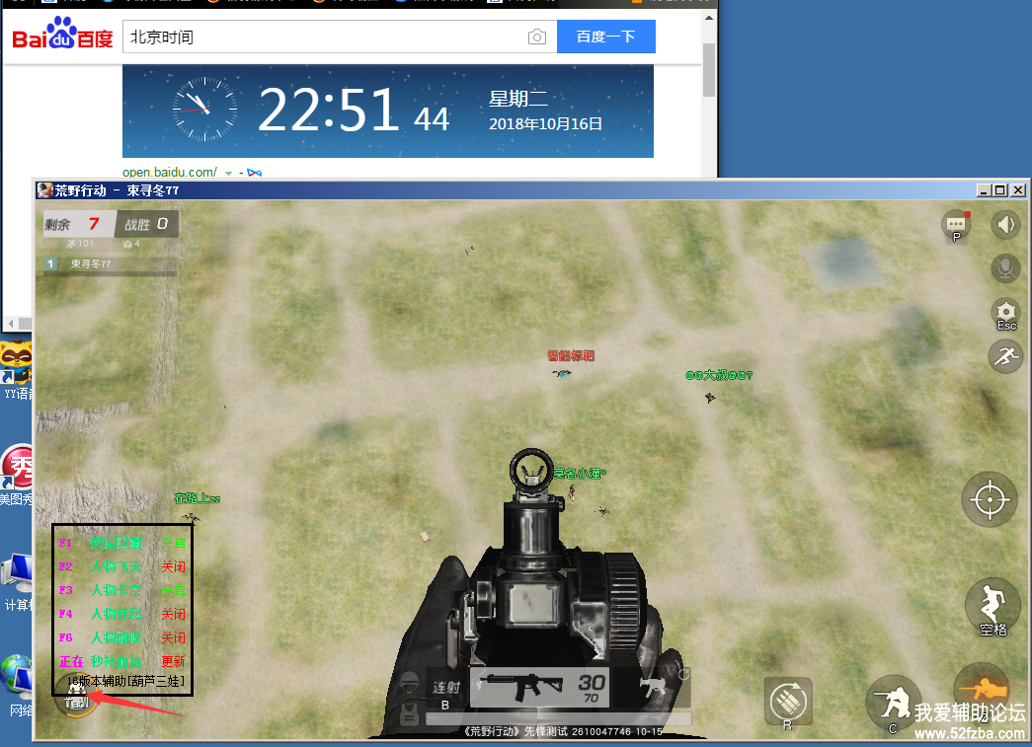The image size is (1032, 747).
Task: Open game settings gear labeled Esc
Action: point(1005,314)
